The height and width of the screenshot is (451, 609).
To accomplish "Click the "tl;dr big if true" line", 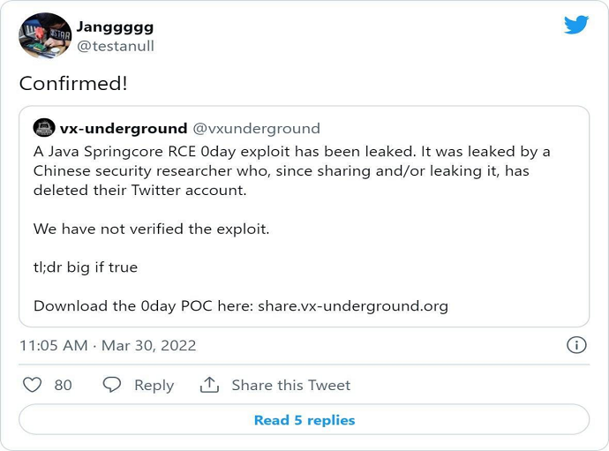I will [x=86, y=267].
